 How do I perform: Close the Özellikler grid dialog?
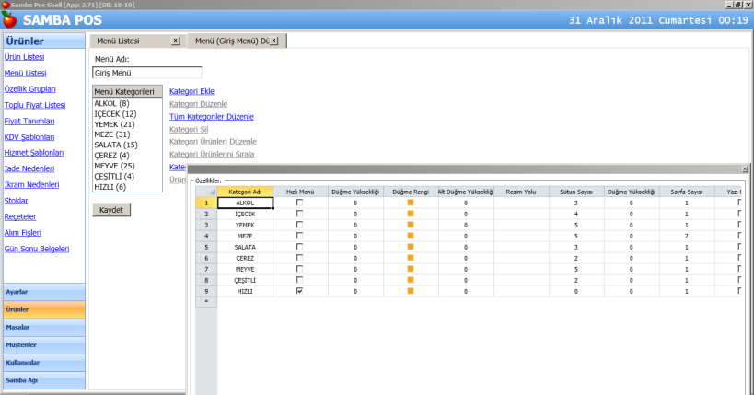click(745, 169)
